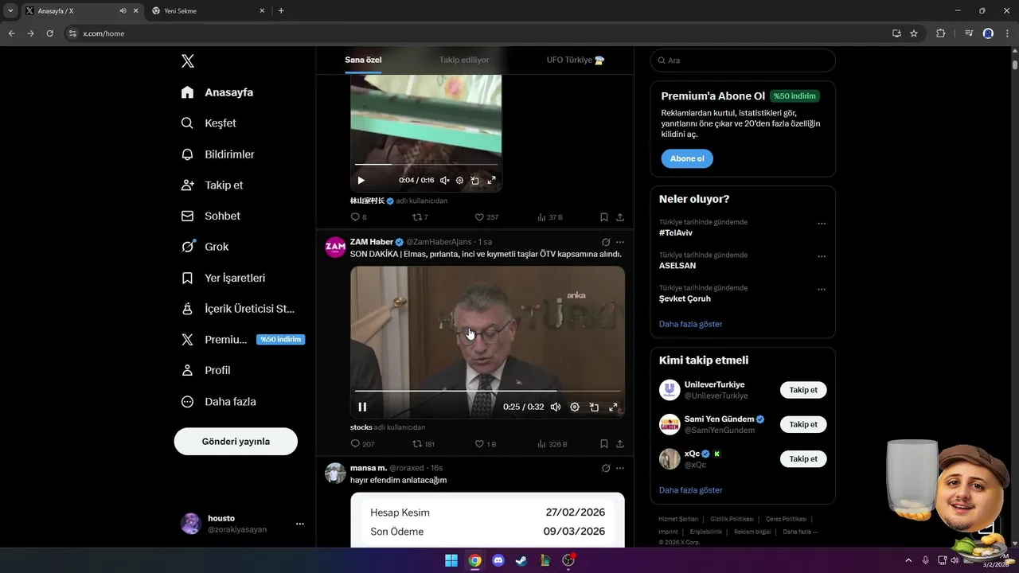The image size is (1019, 573).
Task: Open more options on ZAM Haber post
Action: 620,242
